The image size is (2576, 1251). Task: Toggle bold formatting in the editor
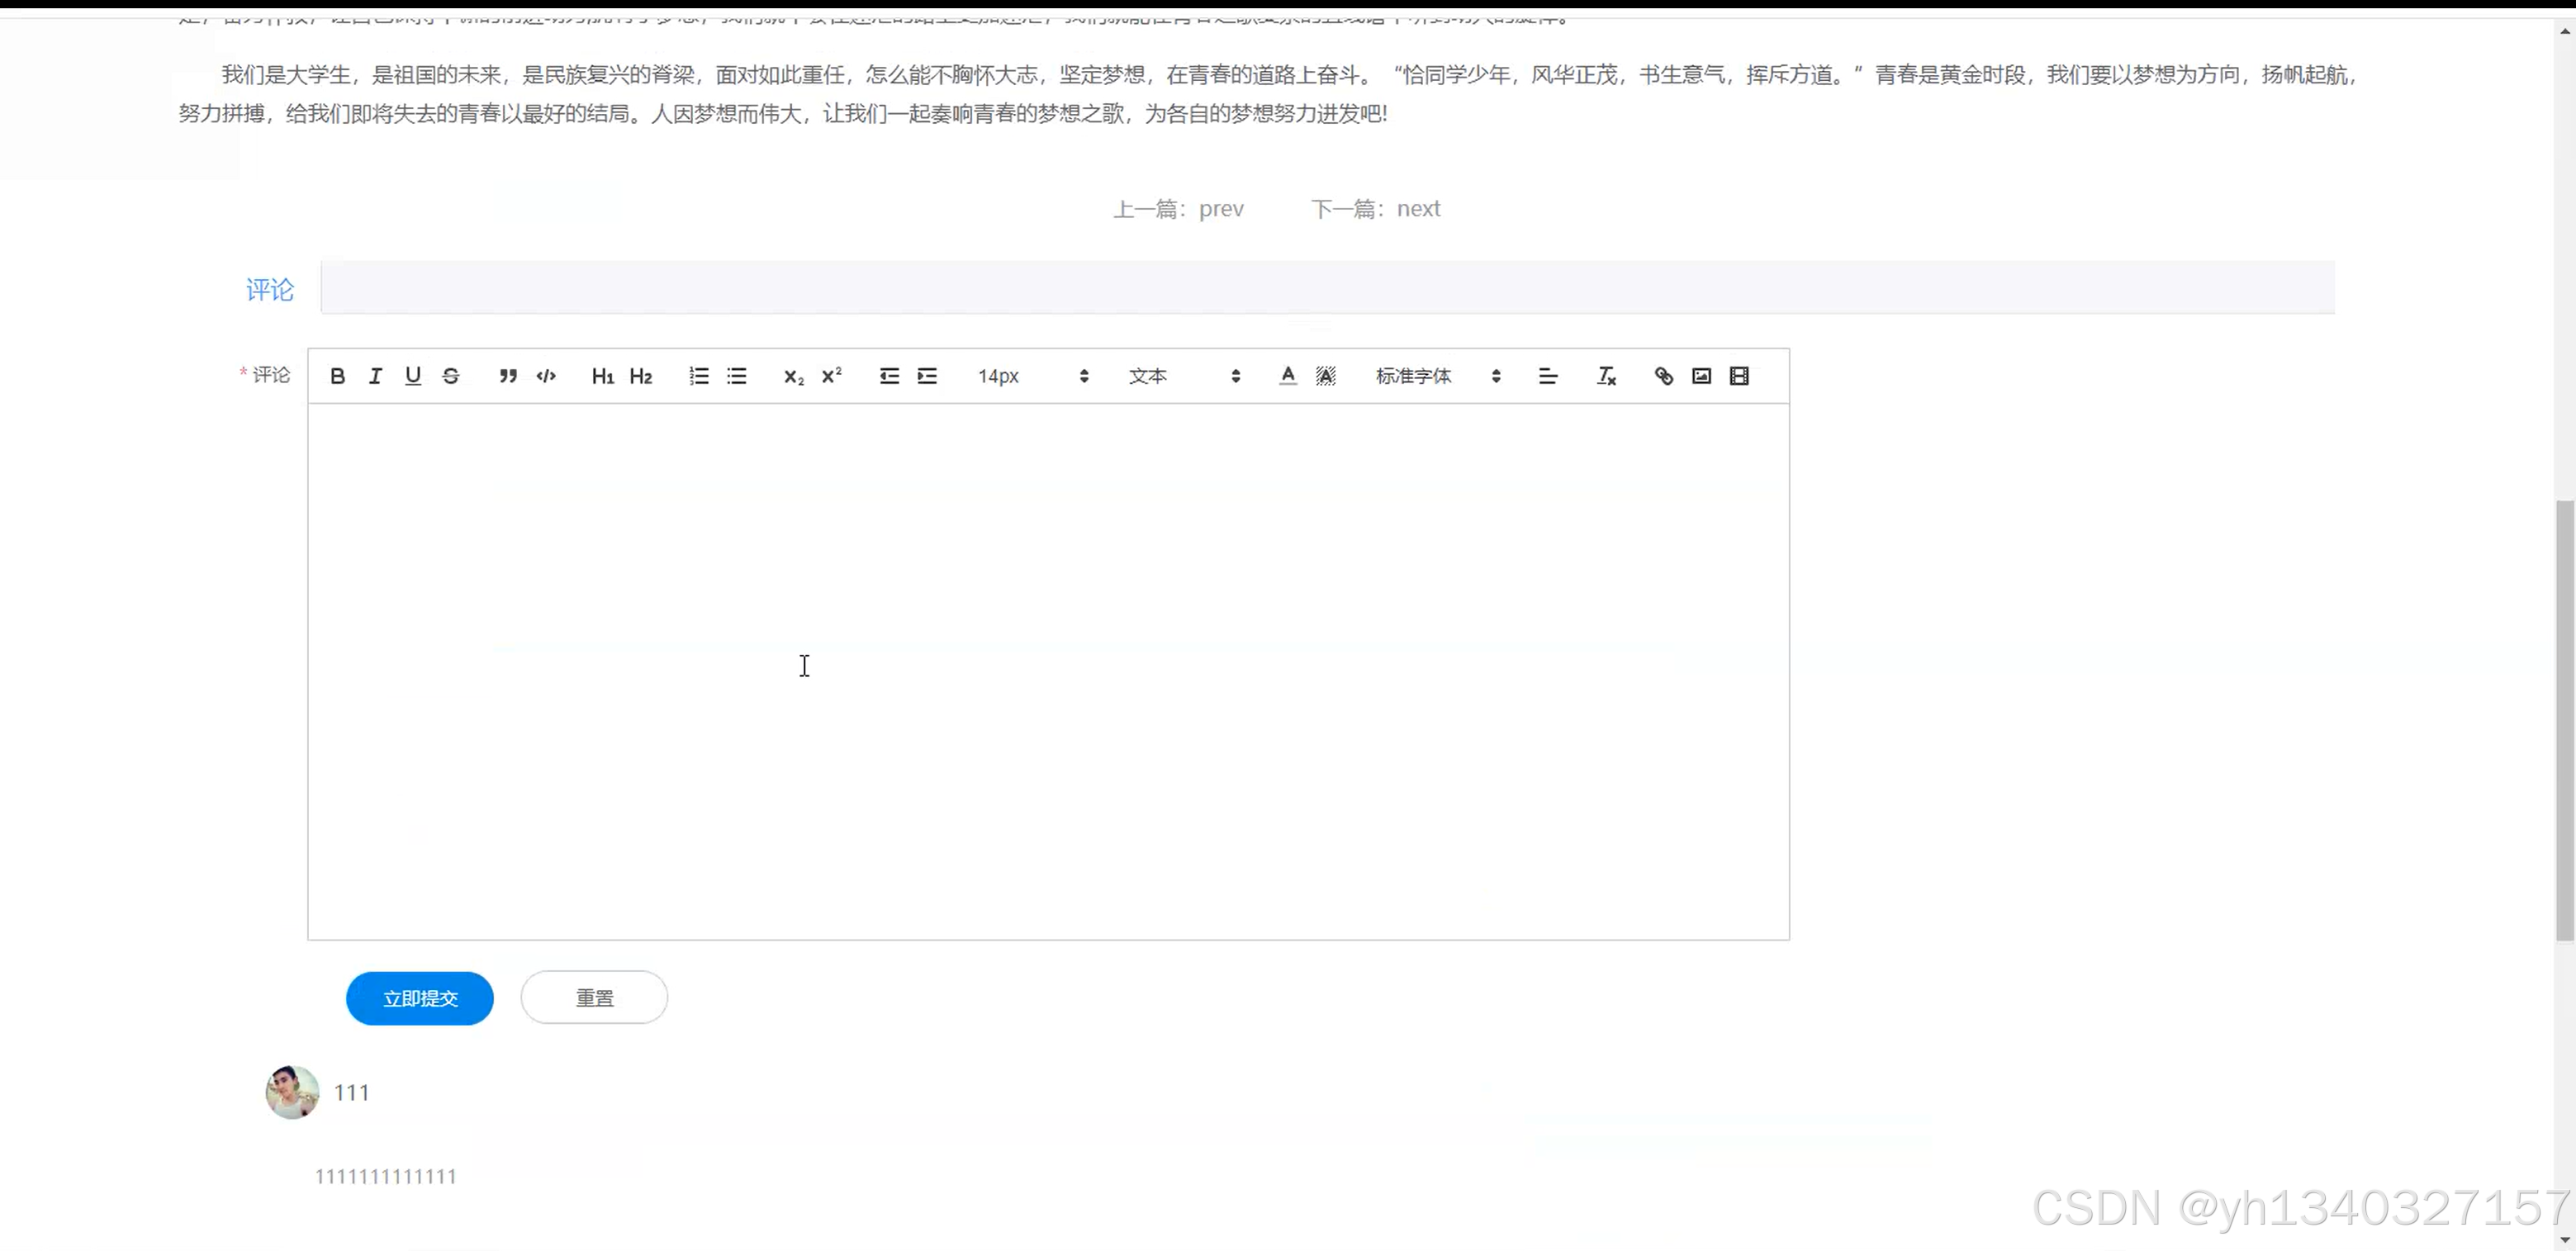click(338, 376)
